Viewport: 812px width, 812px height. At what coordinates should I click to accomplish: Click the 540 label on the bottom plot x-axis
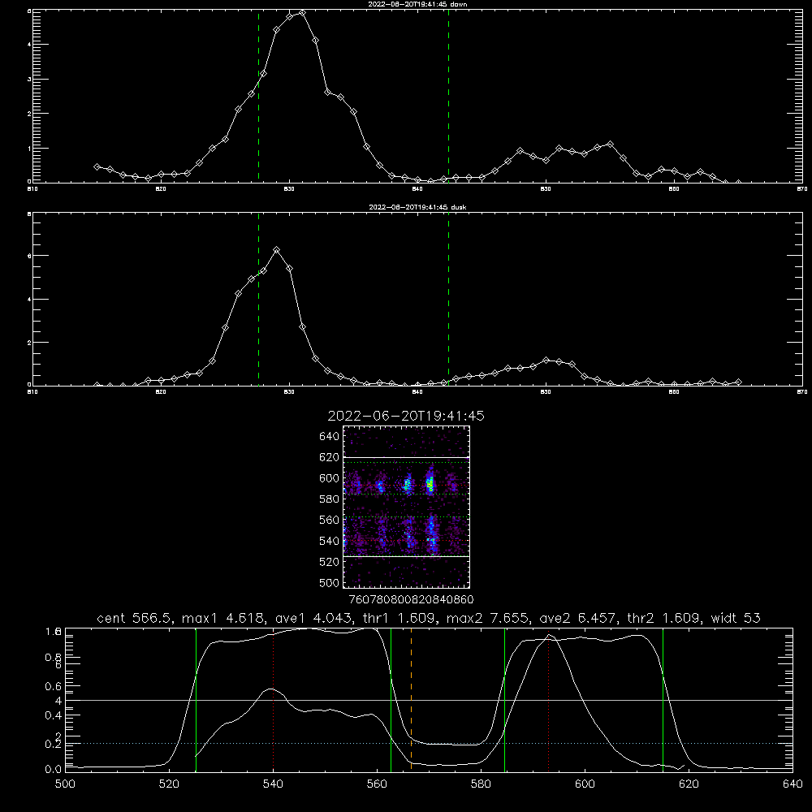point(273,784)
